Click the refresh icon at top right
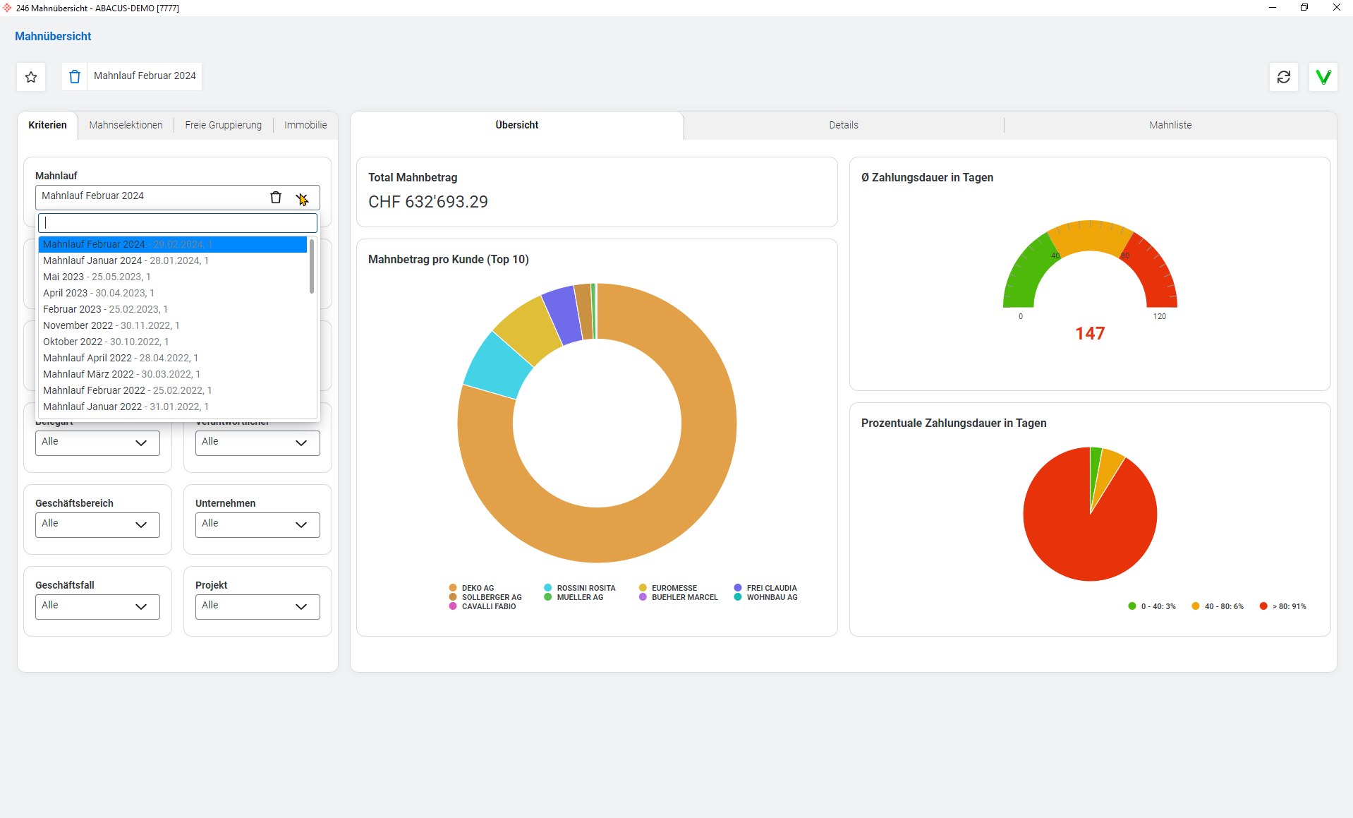1353x818 pixels. pyautogui.click(x=1283, y=77)
